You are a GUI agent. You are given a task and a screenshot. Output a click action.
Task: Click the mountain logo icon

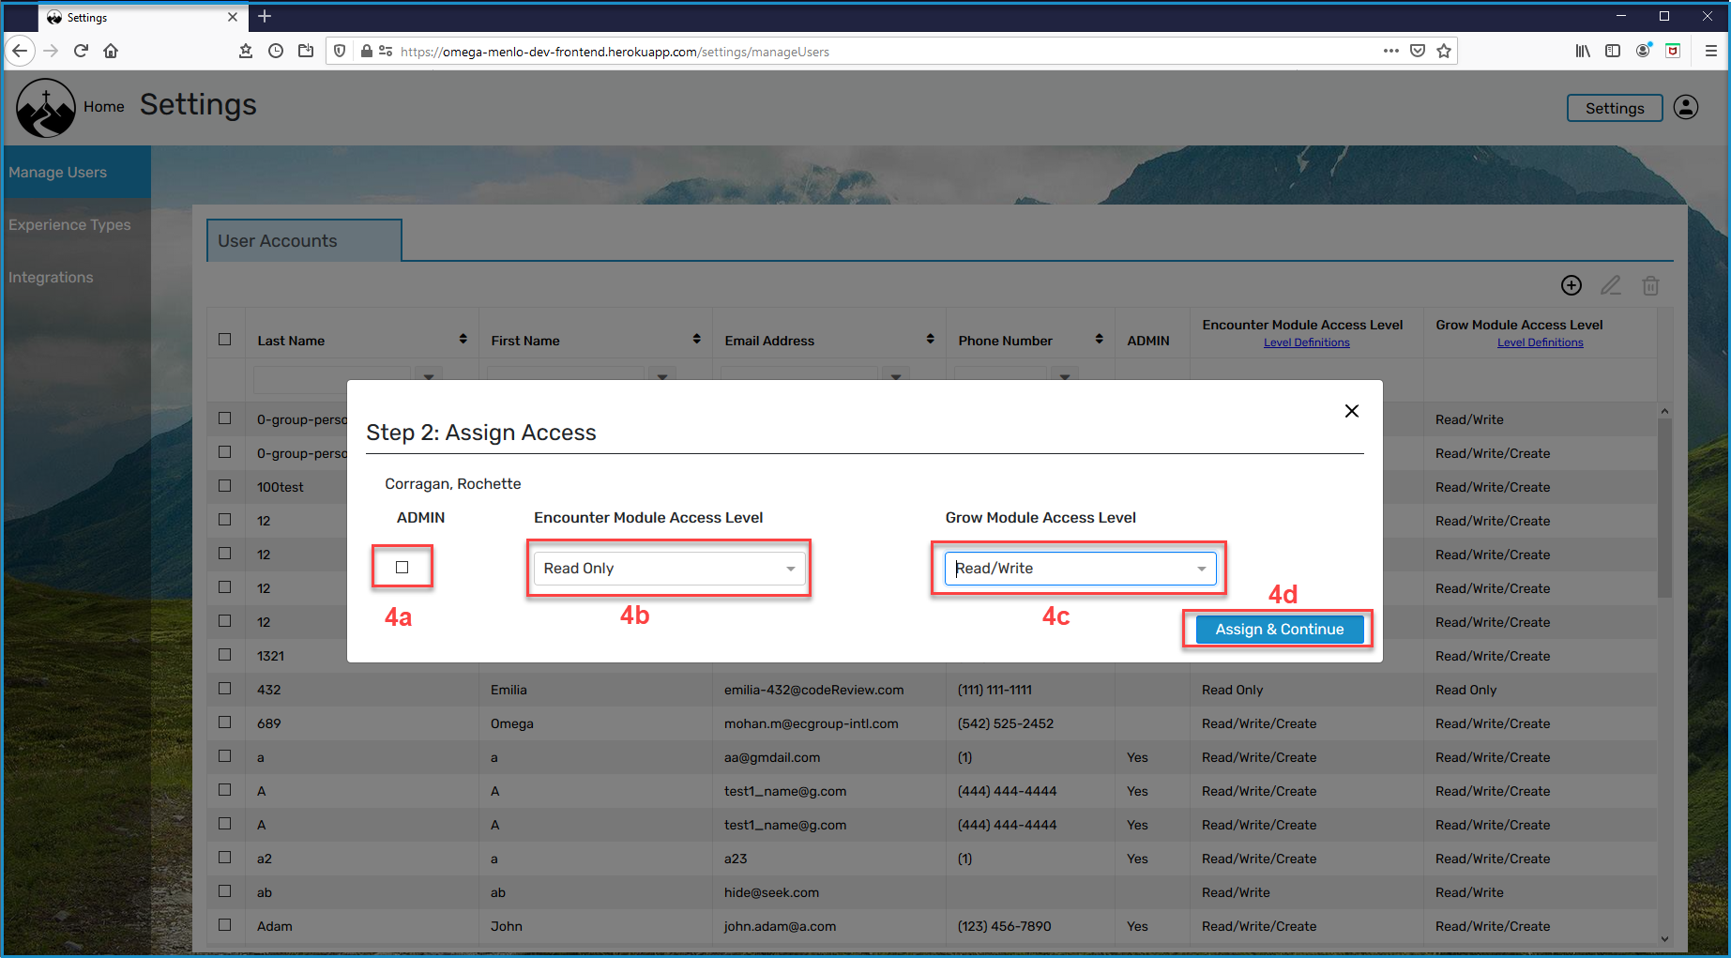(x=45, y=107)
